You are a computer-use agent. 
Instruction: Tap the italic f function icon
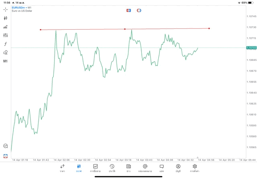[x=6, y=44]
